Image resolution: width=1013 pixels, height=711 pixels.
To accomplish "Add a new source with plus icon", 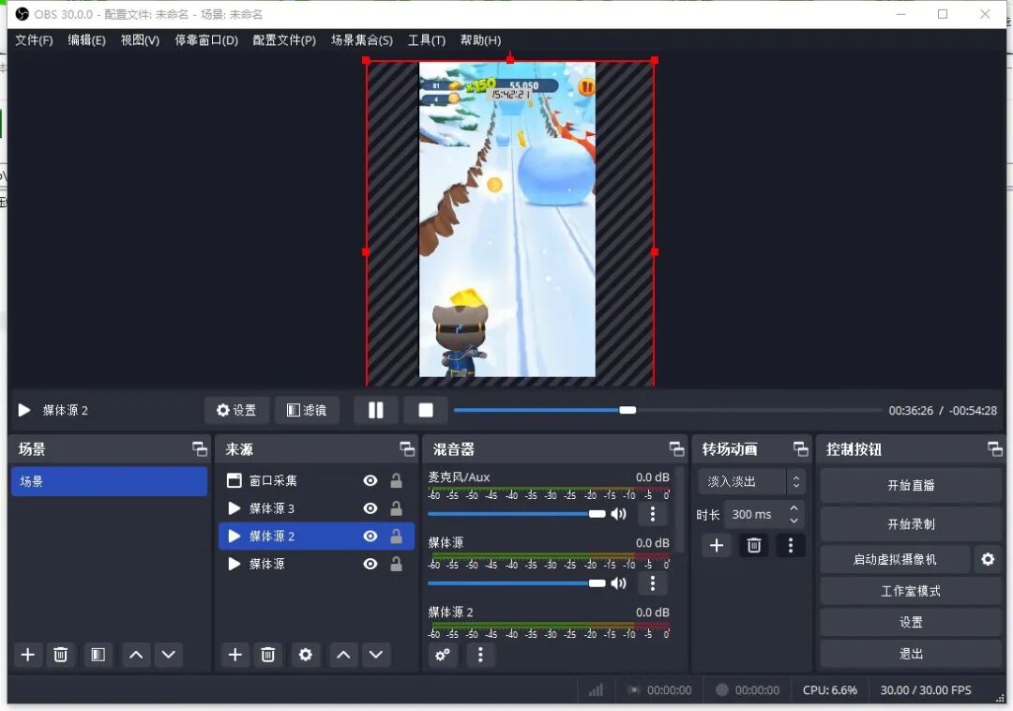I will 235,655.
